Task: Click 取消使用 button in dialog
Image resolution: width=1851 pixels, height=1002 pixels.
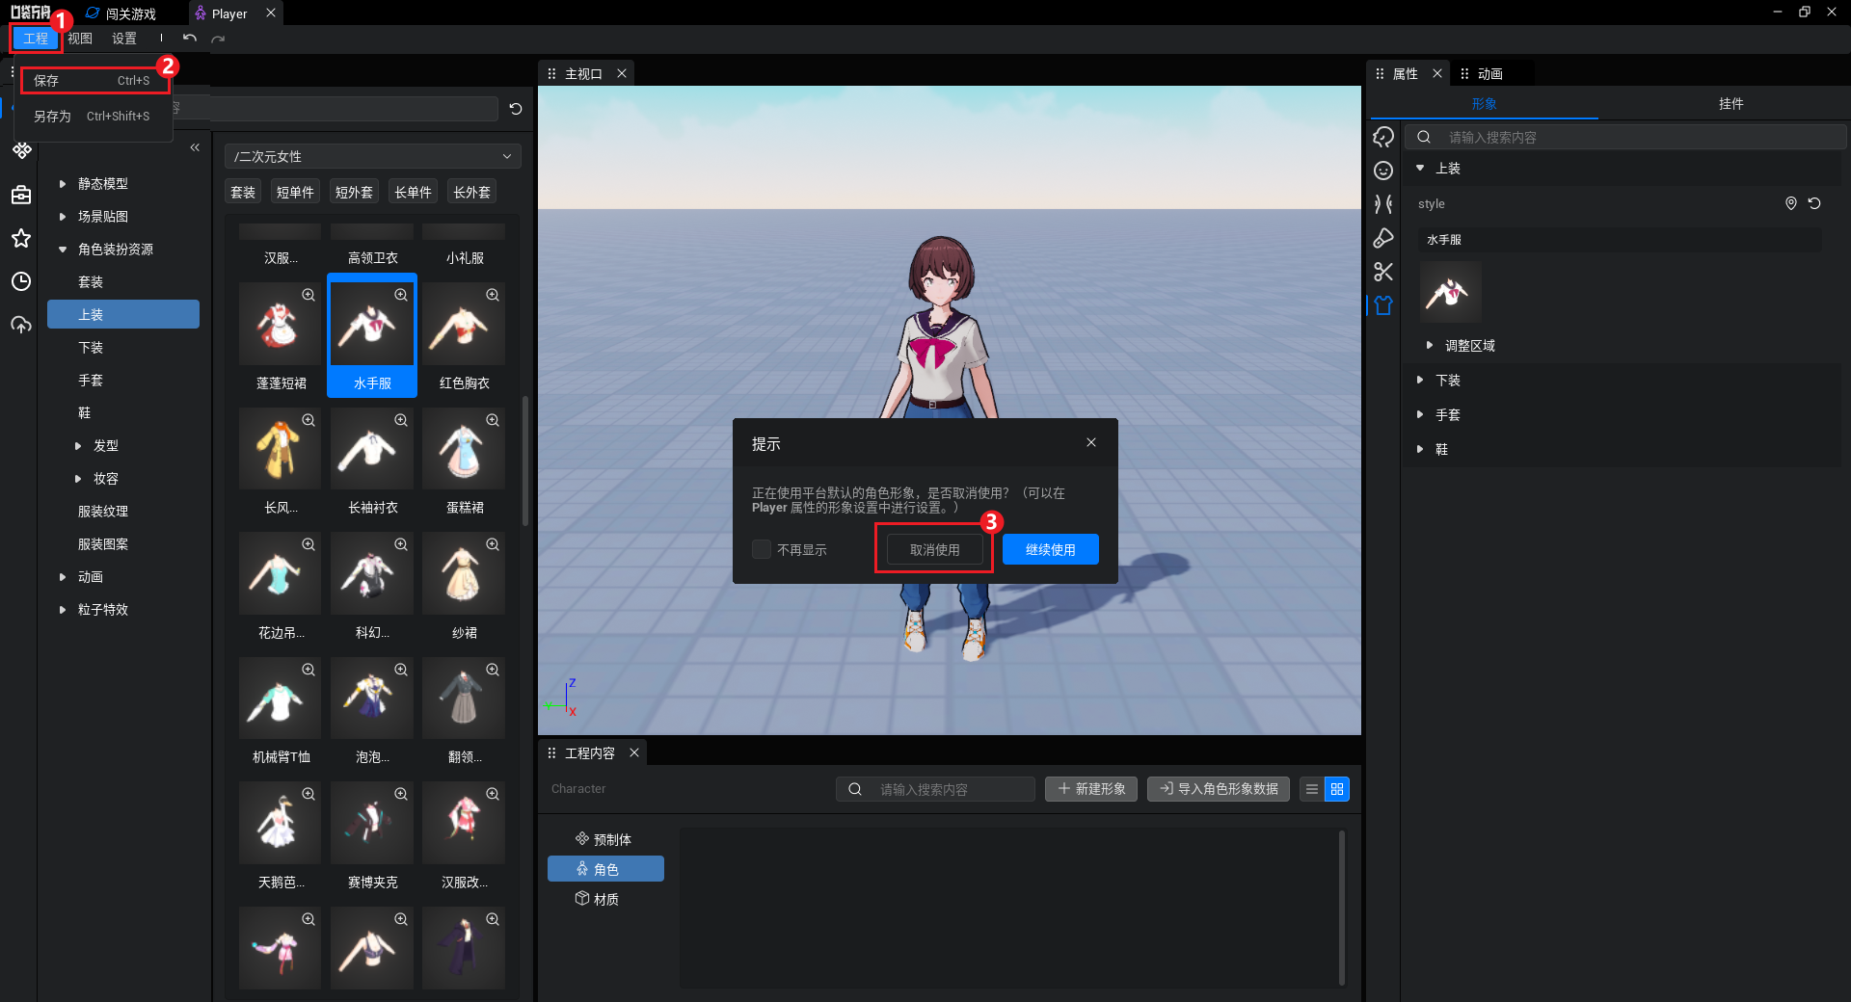Action: 935,549
